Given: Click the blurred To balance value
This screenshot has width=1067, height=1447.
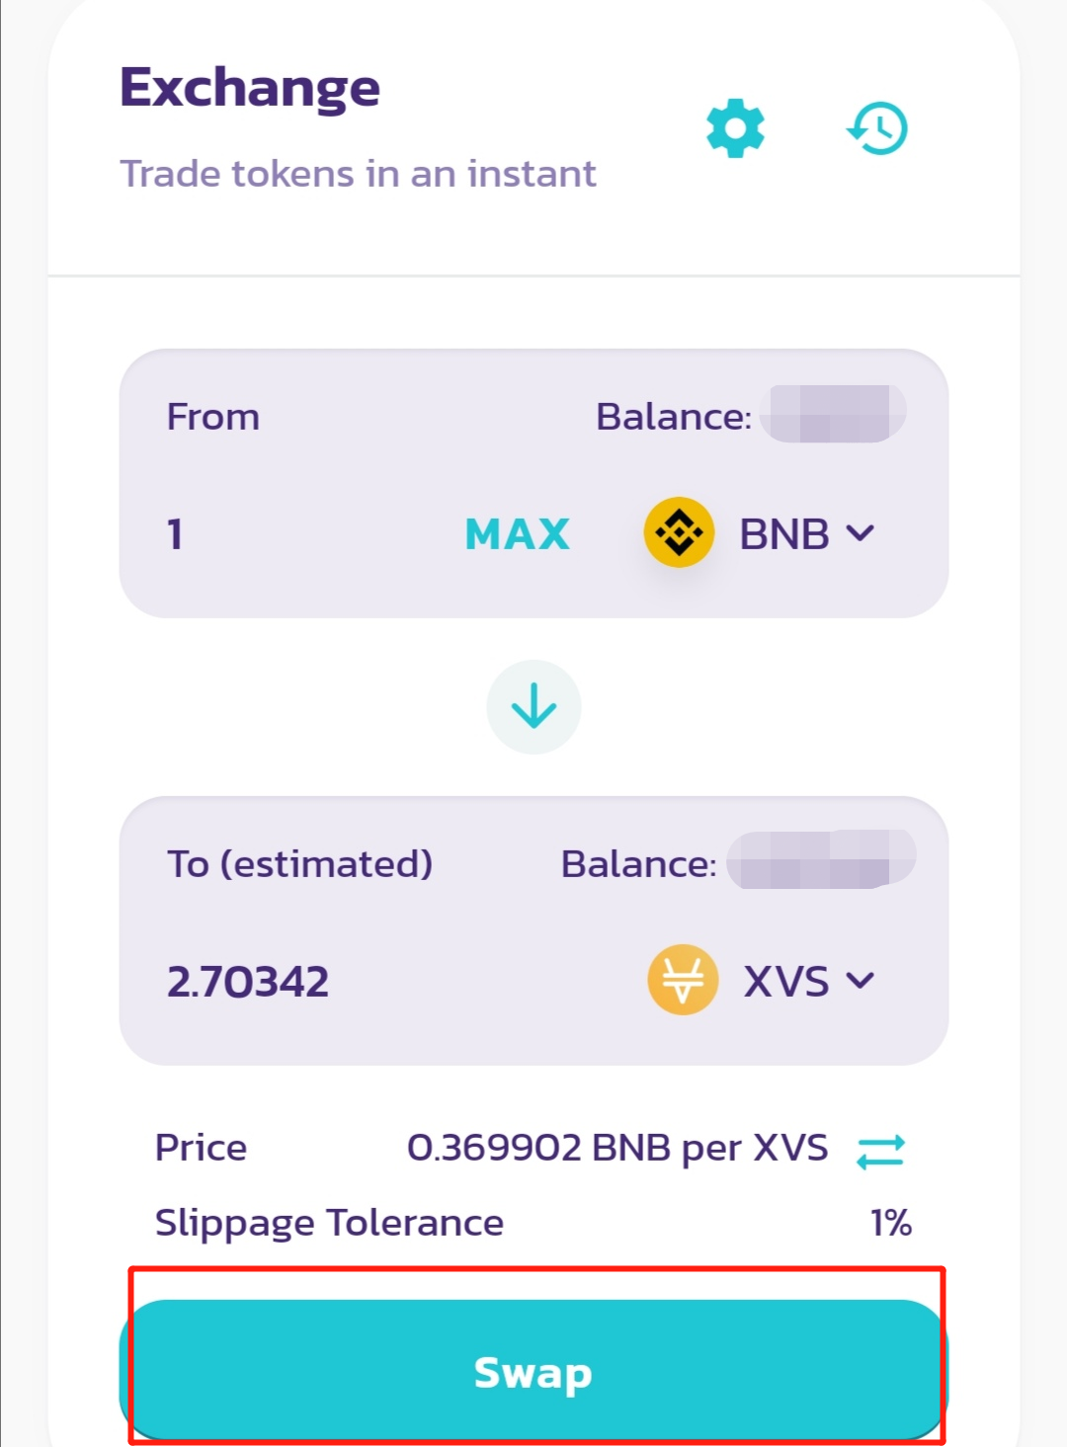Looking at the screenshot, I should (821, 860).
